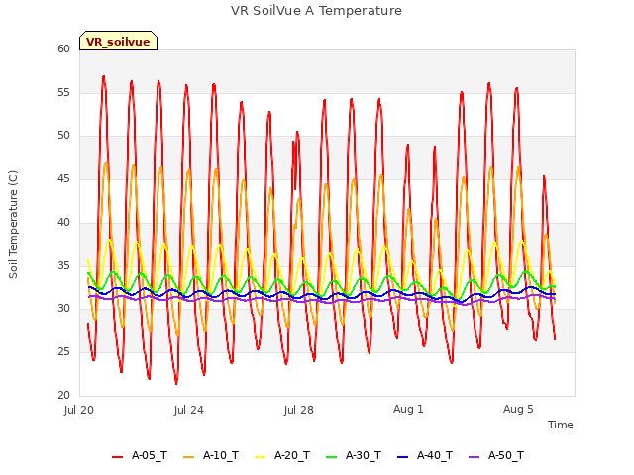Screen dimensions: 634x475
Task: Select the A-05_T legend label
Action: (150, 455)
